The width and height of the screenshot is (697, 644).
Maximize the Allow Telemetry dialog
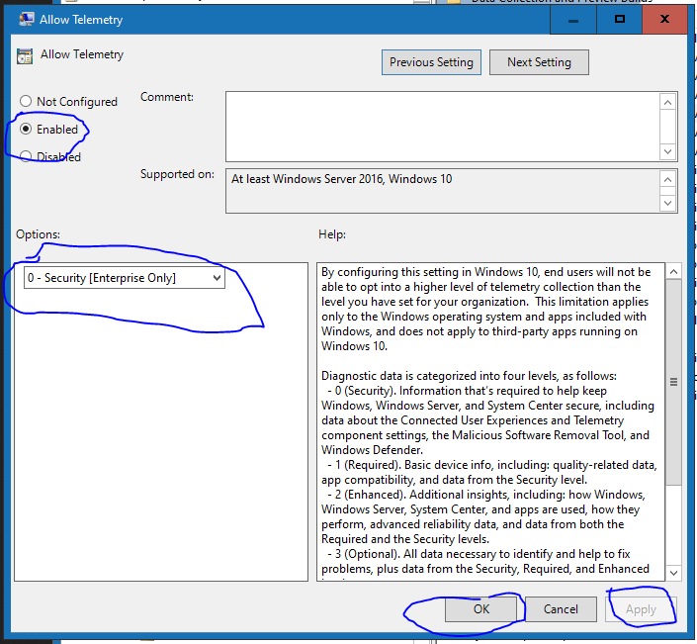click(x=620, y=20)
